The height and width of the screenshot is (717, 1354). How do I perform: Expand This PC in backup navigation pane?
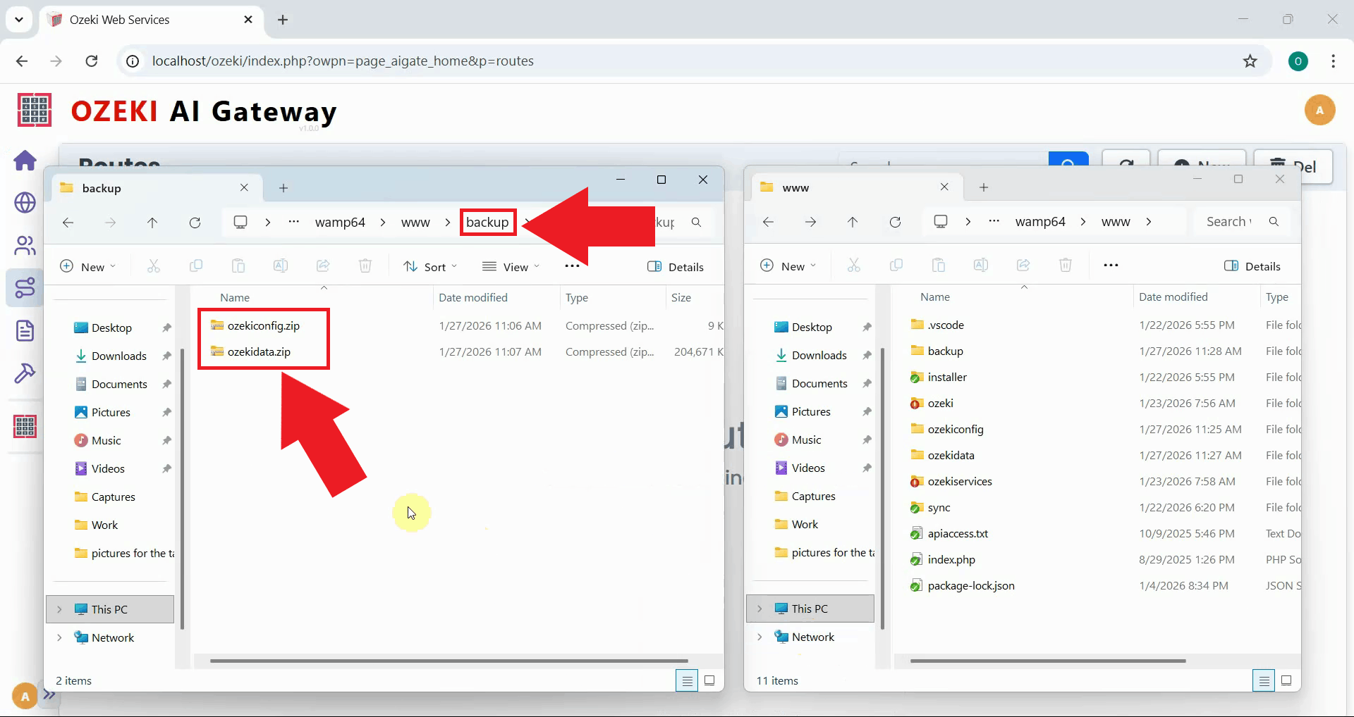tap(59, 609)
